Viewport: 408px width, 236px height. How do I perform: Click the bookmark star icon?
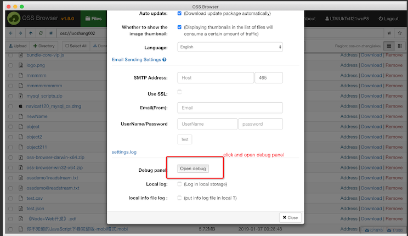coord(400,33)
